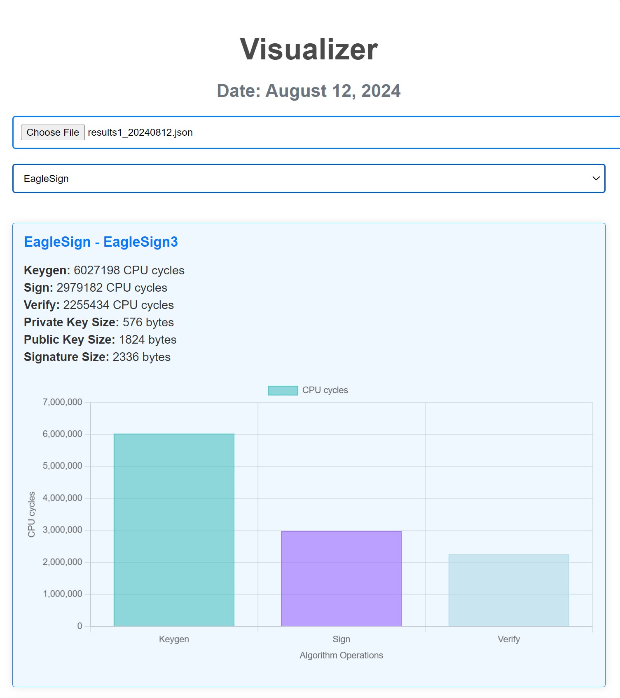The image size is (620, 698).
Task: Click the 5,000,000 y-axis tick label
Action: [x=63, y=466]
